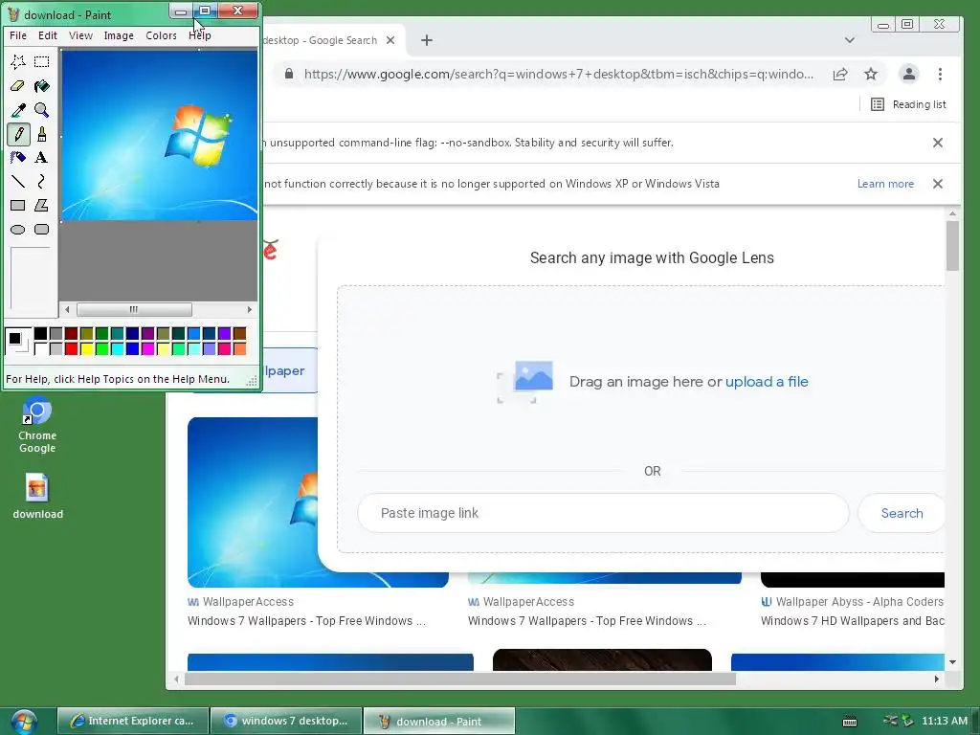Viewport: 980px width, 735px height.
Task: Choose the rectangular Select tool in Paint
Action: point(42,62)
